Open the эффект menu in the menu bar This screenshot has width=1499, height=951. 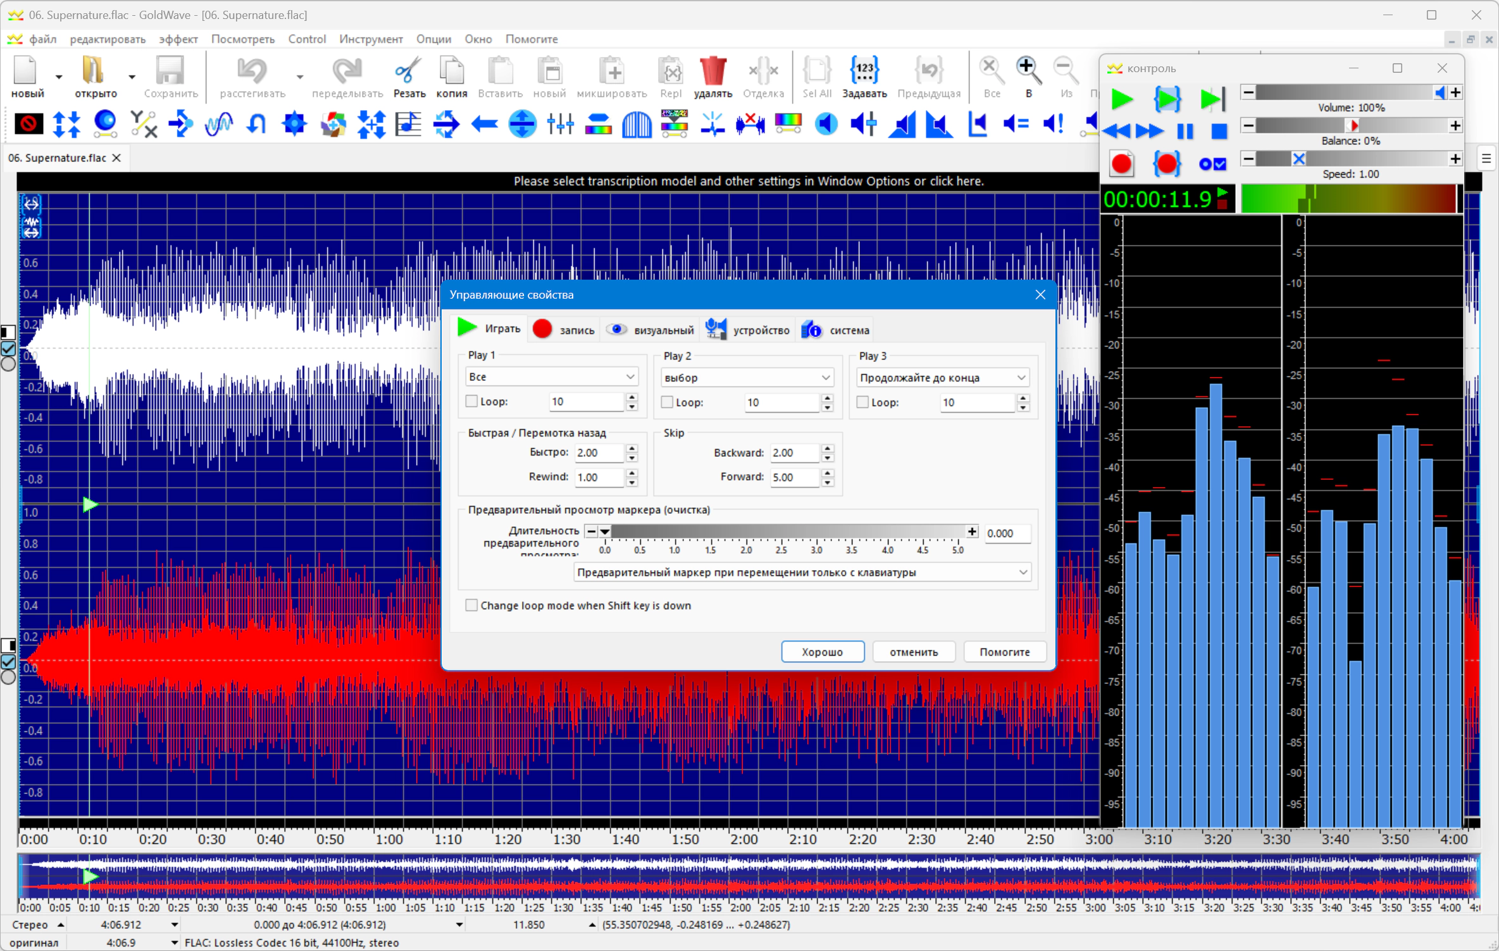coord(178,39)
